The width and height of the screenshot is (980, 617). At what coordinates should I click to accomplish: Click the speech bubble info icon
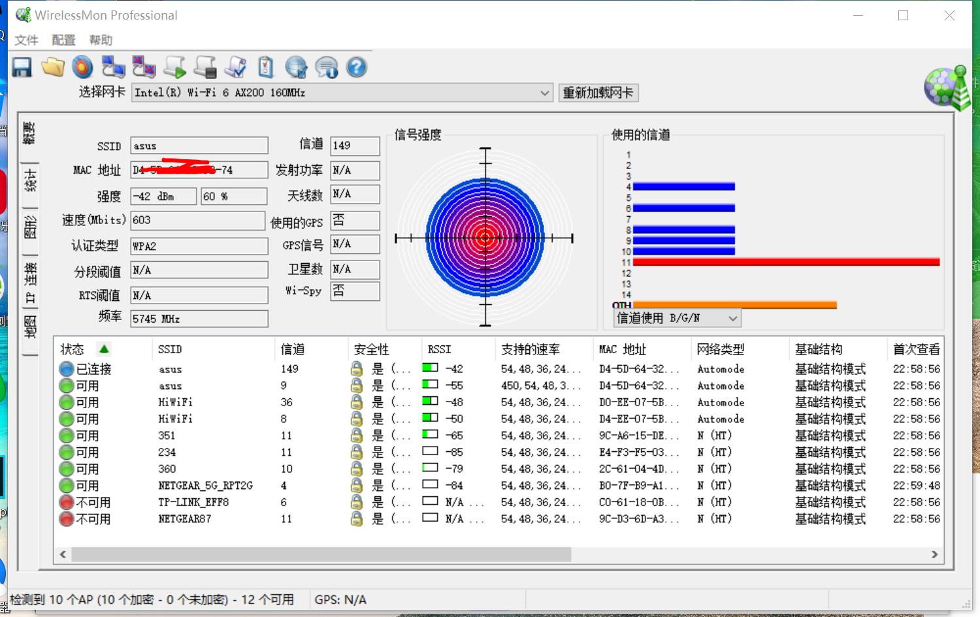(x=326, y=67)
